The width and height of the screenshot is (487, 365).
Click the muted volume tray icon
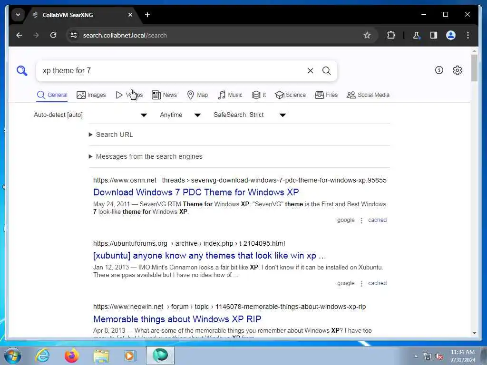tap(439, 356)
